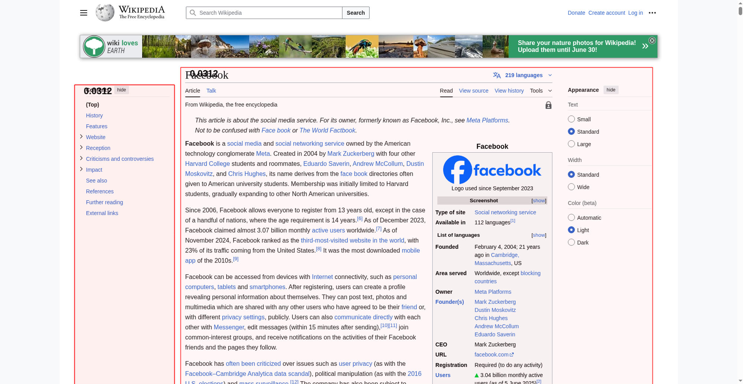The width and height of the screenshot is (743, 384).
Task: Open the three-dot personal tools menu
Action: pyautogui.click(x=652, y=13)
